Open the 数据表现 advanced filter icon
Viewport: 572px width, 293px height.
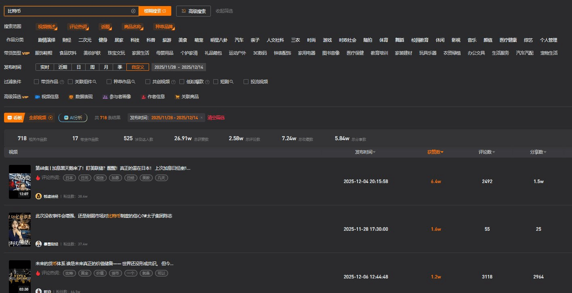71,97
